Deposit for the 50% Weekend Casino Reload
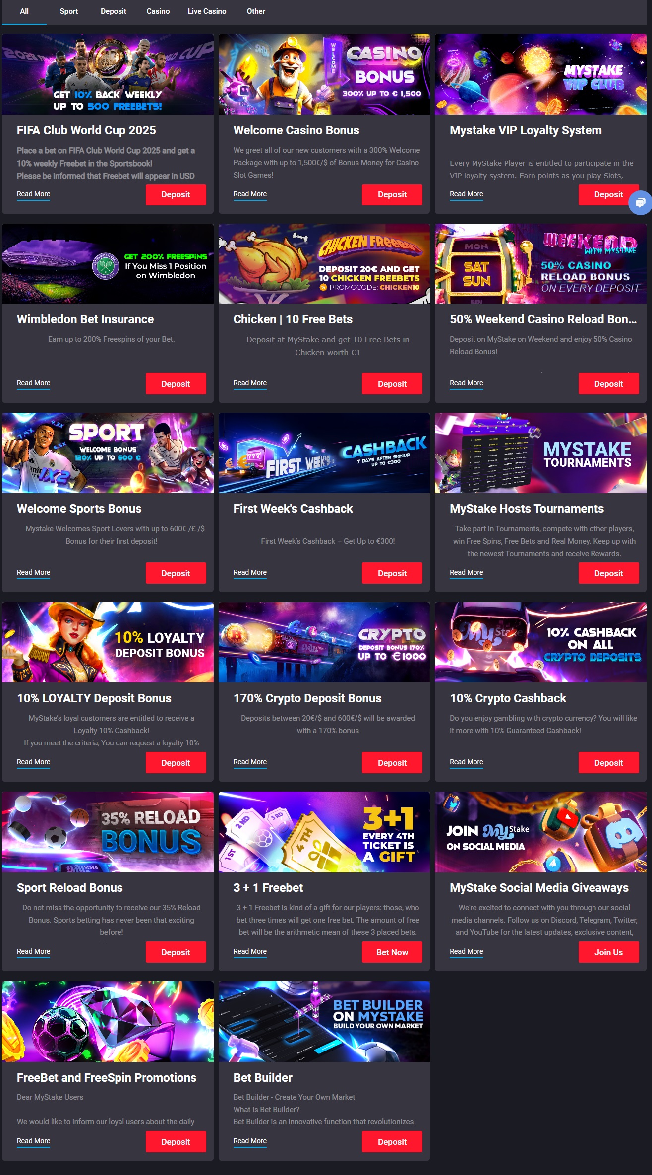Image resolution: width=652 pixels, height=1175 pixels. pos(608,383)
